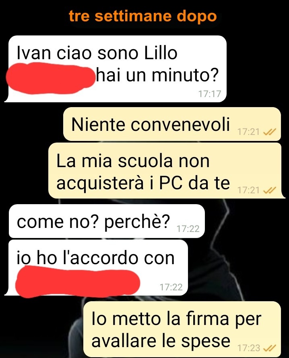Click the 17:23 timestamp

point(249,348)
